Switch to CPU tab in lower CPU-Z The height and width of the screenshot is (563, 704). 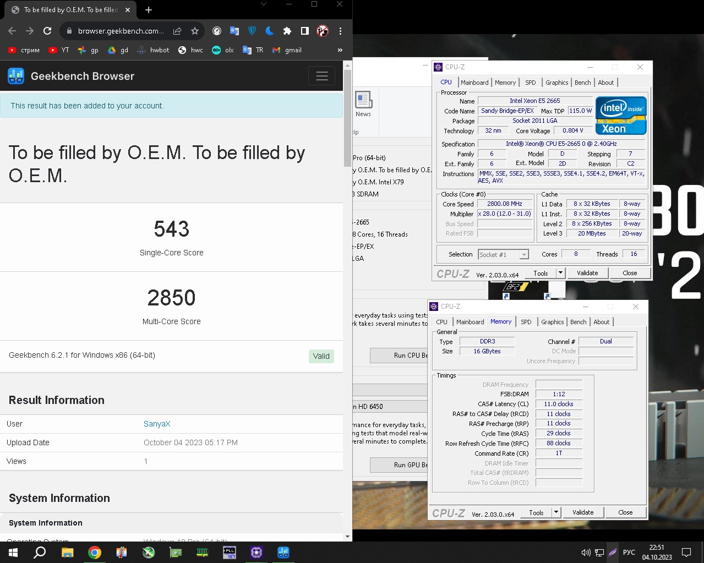point(441,322)
